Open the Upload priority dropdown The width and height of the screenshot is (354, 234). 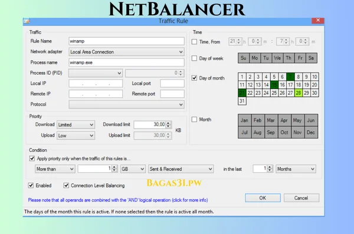[x=76, y=136]
